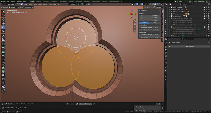Open the Node menu in shader editor
Viewport: 211px width, 113px height.
click(32, 104)
